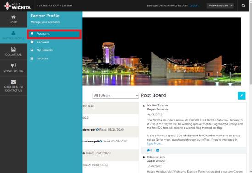Click info icon beside 02/05/2020 bulletin
The width and height of the screenshot is (252, 173).
[x=101, y=142]
